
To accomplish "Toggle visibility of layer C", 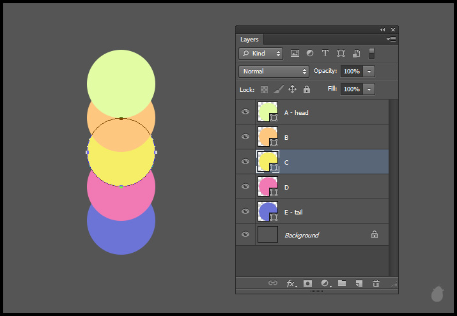I will [245, 162].
